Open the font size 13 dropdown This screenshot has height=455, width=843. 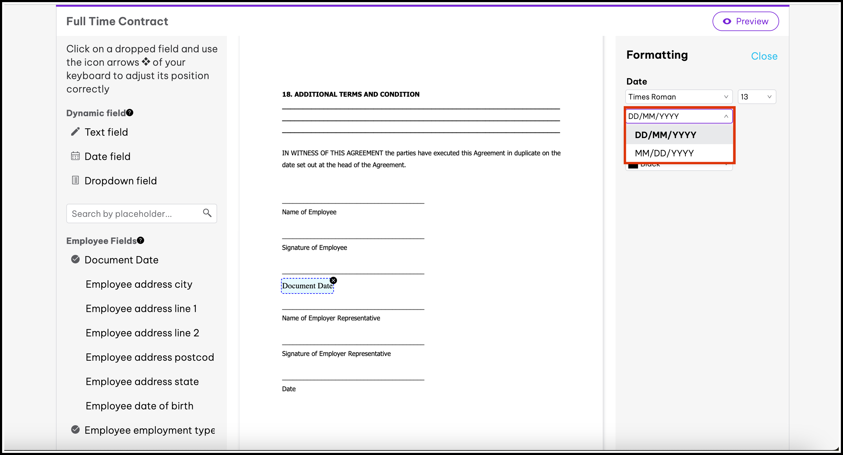pyautogui.click(x=756, y=97)
